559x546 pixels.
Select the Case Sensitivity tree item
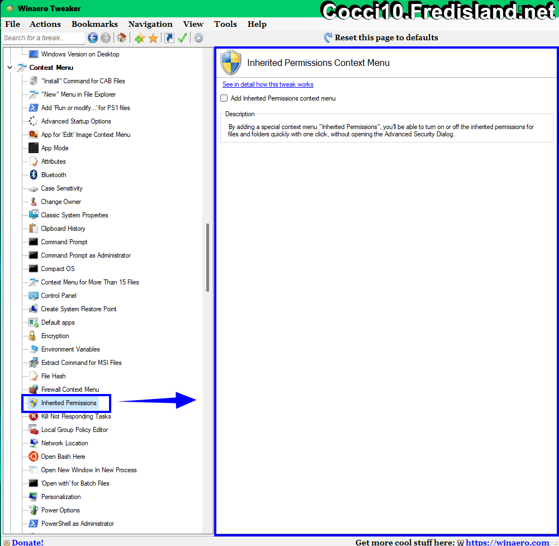pyautogui.click(x=61, y=188)
